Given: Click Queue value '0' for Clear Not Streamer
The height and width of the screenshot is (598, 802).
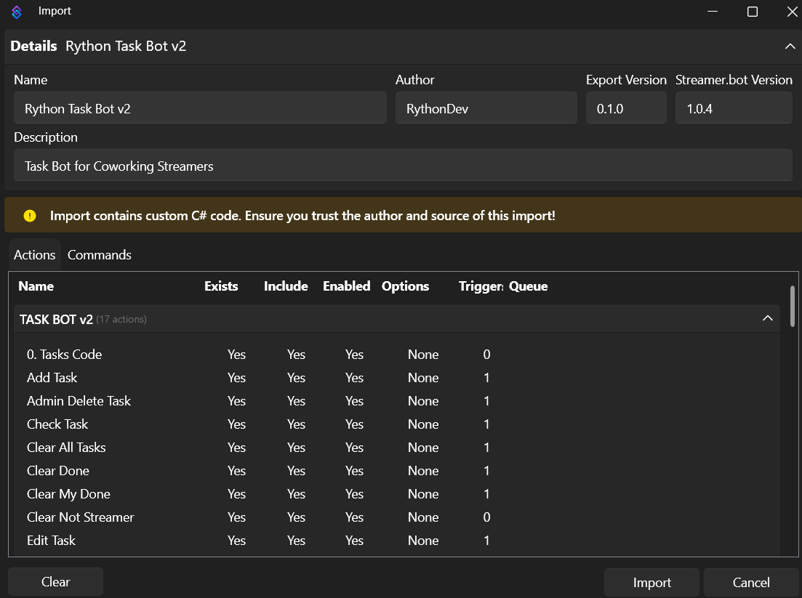Looking at the screenshot, I should (486, 517).
